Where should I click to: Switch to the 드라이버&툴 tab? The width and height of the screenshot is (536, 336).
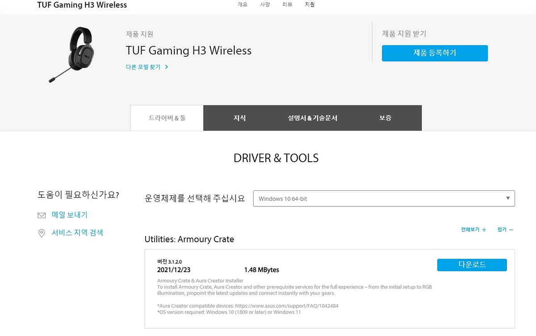point(167,118)
